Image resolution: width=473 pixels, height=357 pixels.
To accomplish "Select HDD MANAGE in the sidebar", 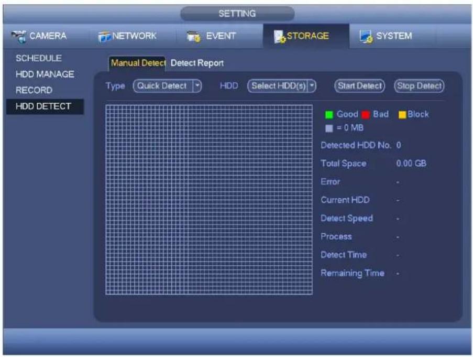I will point(45,74).
